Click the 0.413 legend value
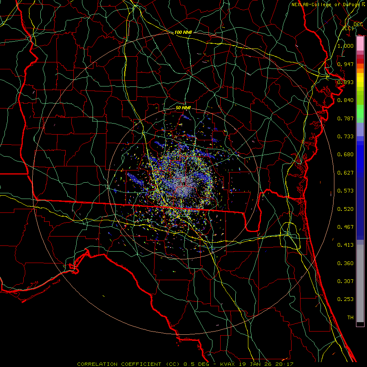Viewport: 367px width, 367px height. click(345, 245)
